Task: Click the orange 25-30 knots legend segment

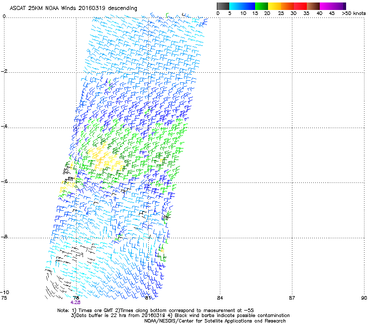Action: (287, 6)
